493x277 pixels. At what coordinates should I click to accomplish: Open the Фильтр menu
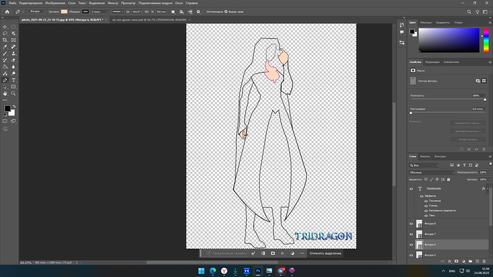pyautogui.click(x=113, y=3)
